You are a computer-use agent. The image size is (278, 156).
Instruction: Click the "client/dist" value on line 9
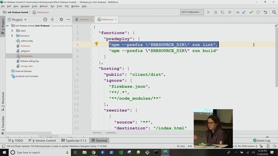(147, 75)
